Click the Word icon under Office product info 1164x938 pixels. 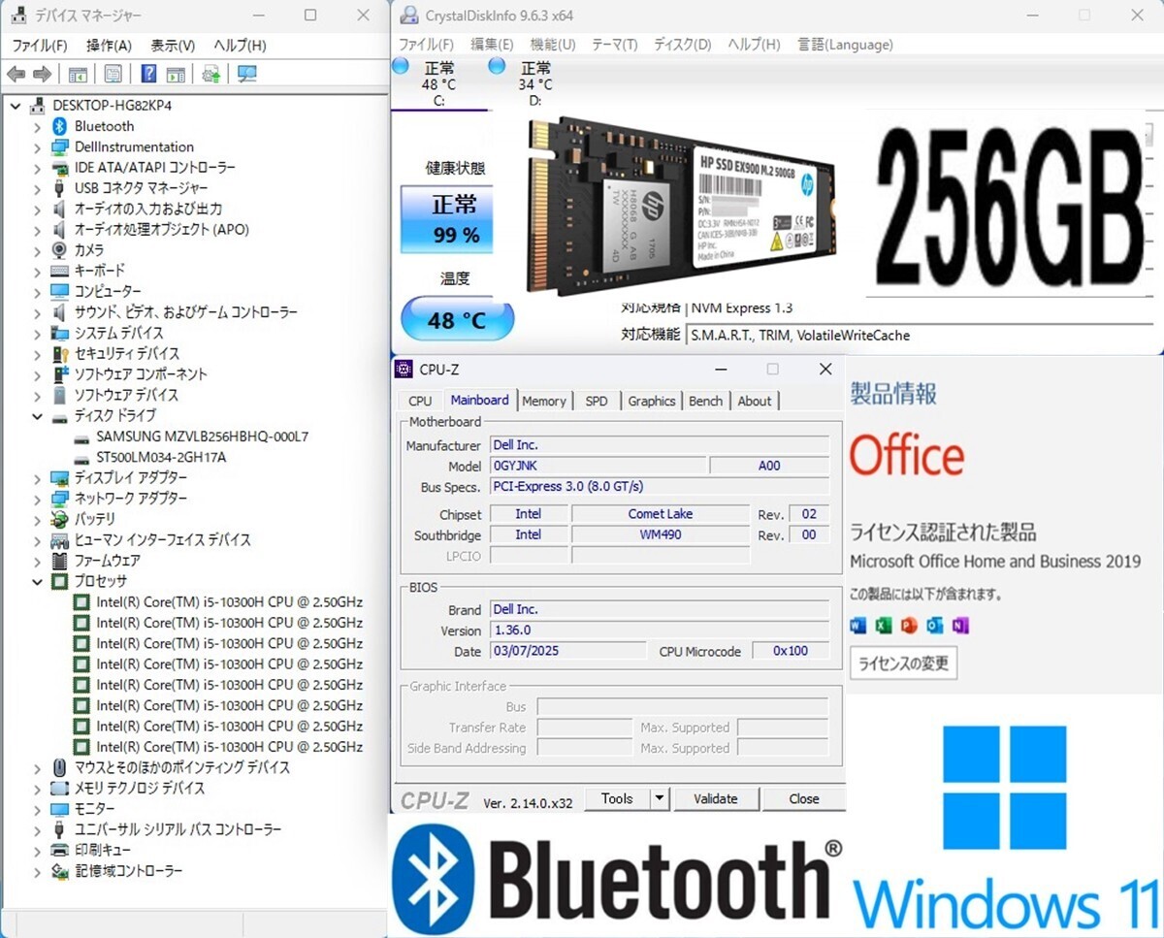click(x=857, y=626)
